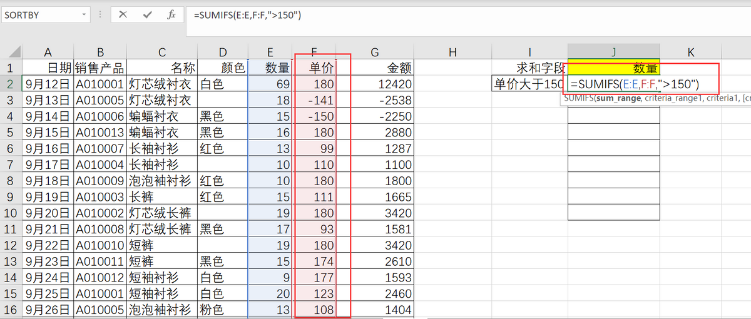Click the 数量 header in column E
The image size is (751, 319).
click(270, 68)
